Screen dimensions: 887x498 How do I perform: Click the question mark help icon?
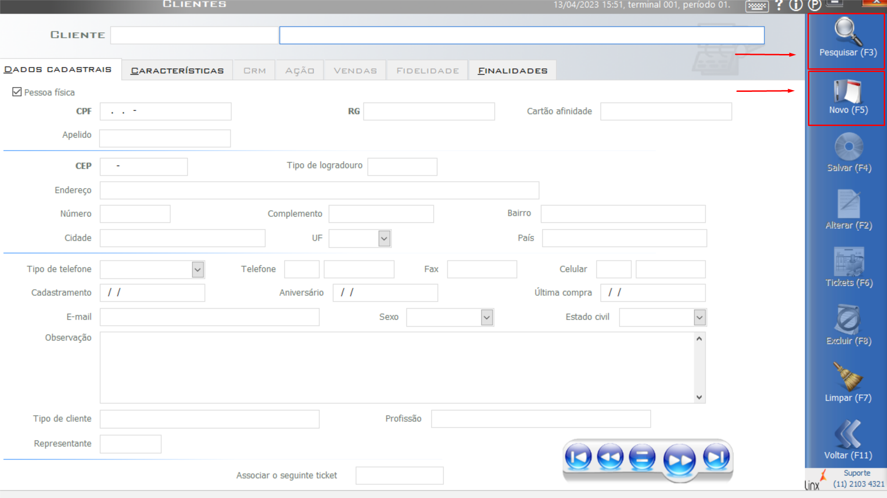click(779, 5)
